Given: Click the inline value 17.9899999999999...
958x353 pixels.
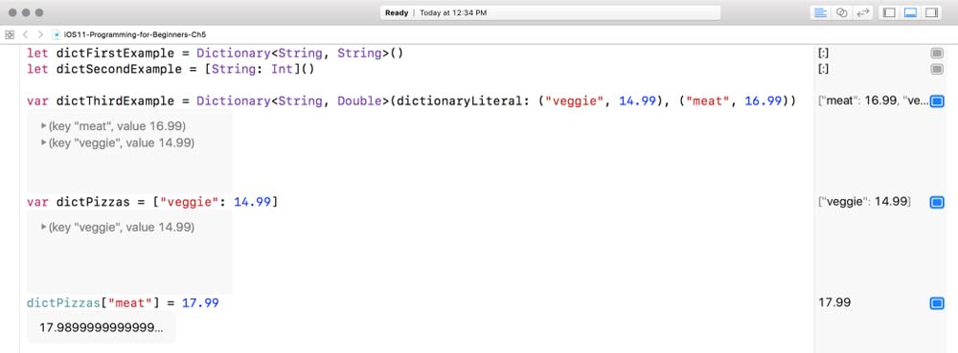Looking at the screenshot, I should click(102, 327).
